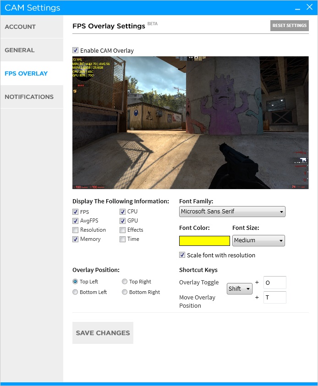Close the CAM Settings window
Screen dimensions: 318x386
click(309, 7)
